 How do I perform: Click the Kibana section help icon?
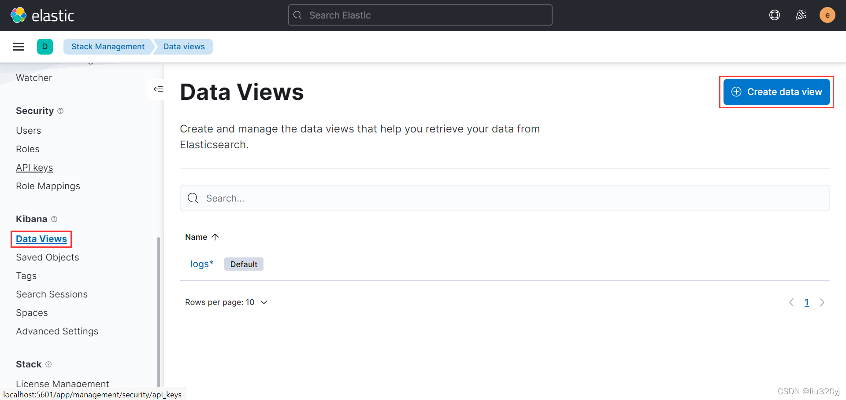click(54, 219)
